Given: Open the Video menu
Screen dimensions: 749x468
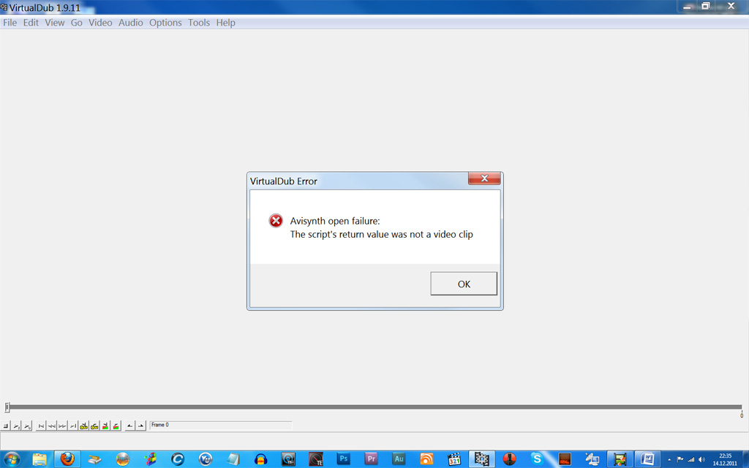Looking at the screenshot, I should 100,23.
